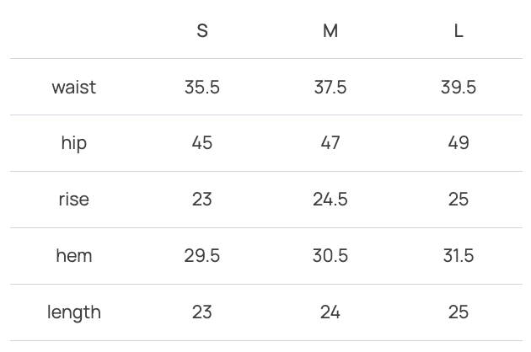
Task: Click length value 24 for size M
Action: click(x=330, y=312)
